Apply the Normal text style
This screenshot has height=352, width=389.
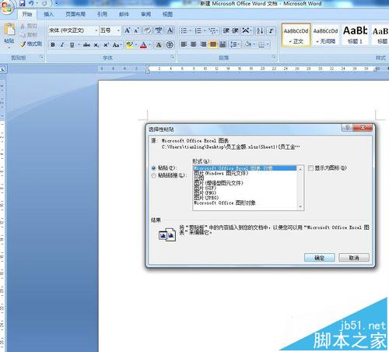pyautogui.click(x=296, y=35)
